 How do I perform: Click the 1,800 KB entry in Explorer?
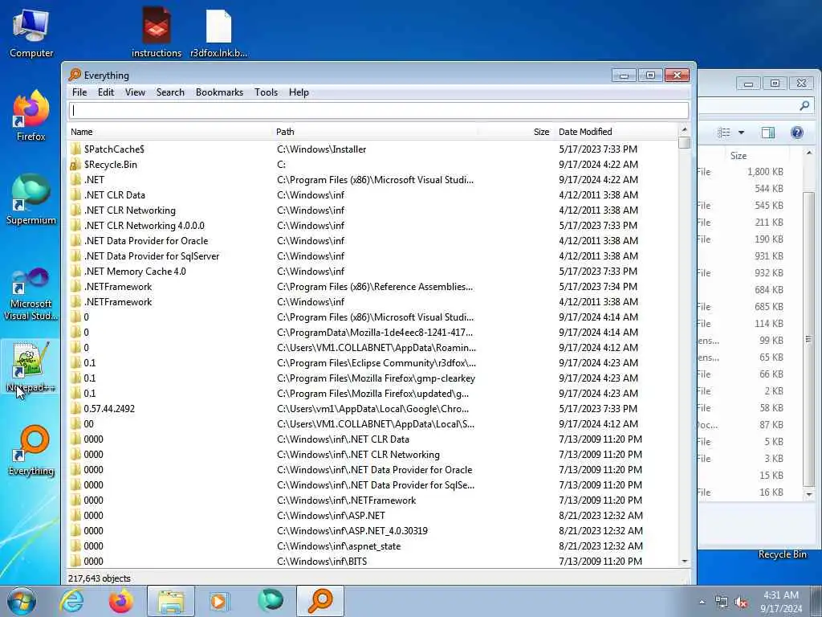coord(765,172)
